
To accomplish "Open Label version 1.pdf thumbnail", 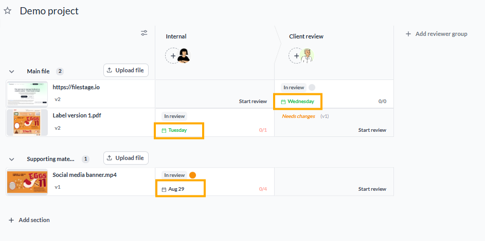I will [x=27, y=123].
